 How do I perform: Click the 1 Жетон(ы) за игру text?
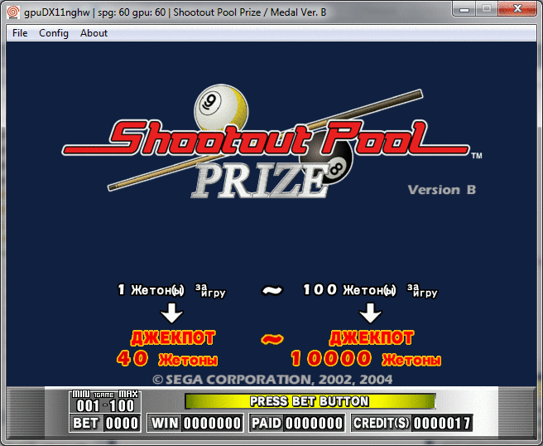point(171,290)
